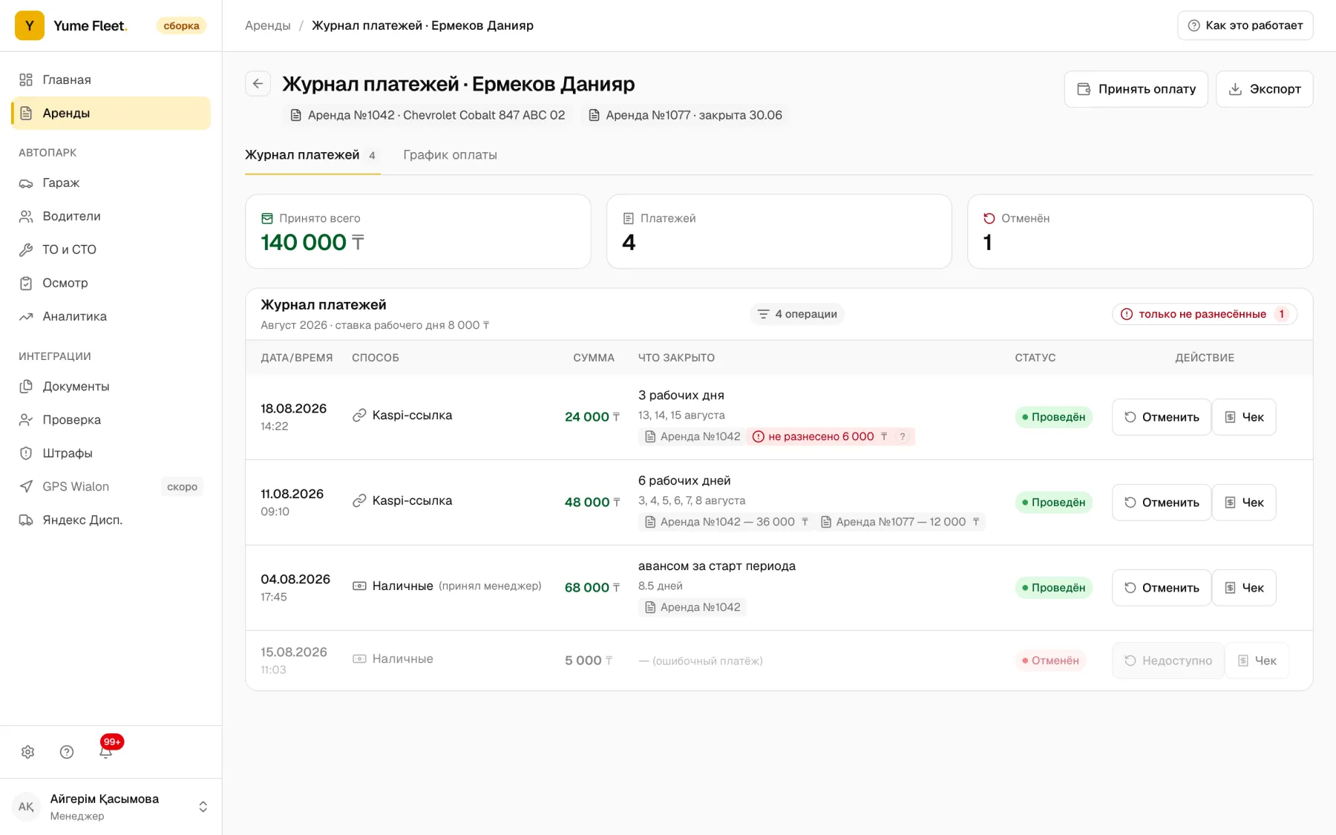
Task: Click не разнесено 6 000 warning badge
Action: tap(831, 436)
